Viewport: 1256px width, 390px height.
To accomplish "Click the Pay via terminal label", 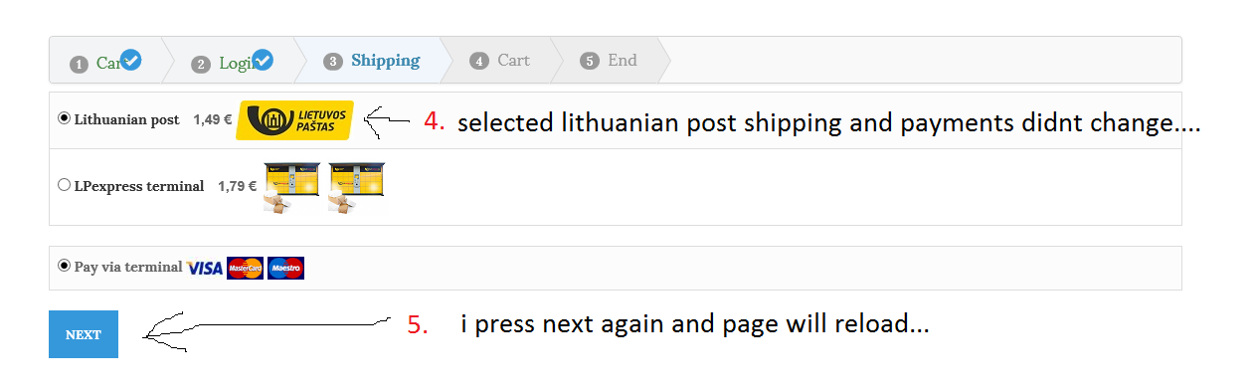I will pos(128,267).
